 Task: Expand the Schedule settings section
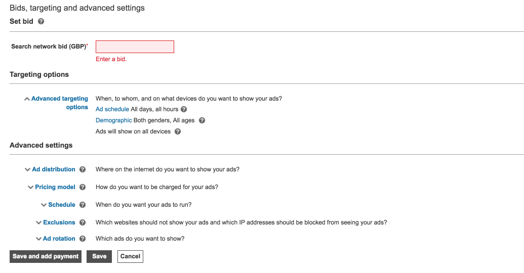(61, 205)
